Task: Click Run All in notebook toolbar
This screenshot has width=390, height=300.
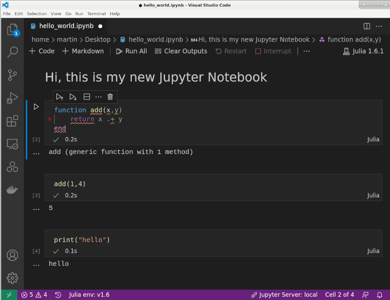Action: click(x=131, y=51)
